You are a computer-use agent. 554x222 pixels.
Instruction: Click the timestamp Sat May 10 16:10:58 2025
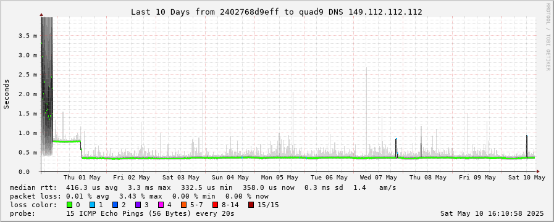point(492,213)
